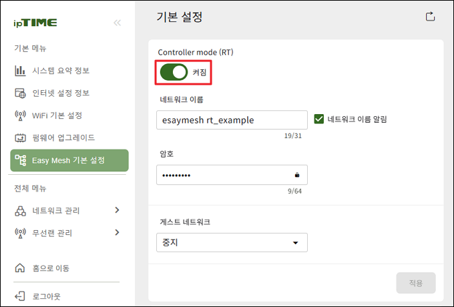
Task: Click the logout arrow icon
Action: tap(20, 296)
